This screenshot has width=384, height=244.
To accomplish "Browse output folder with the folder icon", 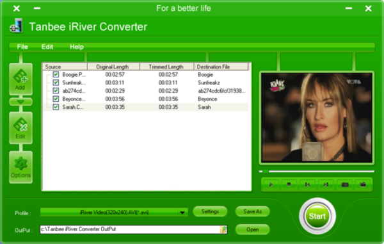I will 223,229.
